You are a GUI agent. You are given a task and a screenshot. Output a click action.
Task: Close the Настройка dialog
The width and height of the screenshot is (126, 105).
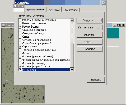coord(104,2)
